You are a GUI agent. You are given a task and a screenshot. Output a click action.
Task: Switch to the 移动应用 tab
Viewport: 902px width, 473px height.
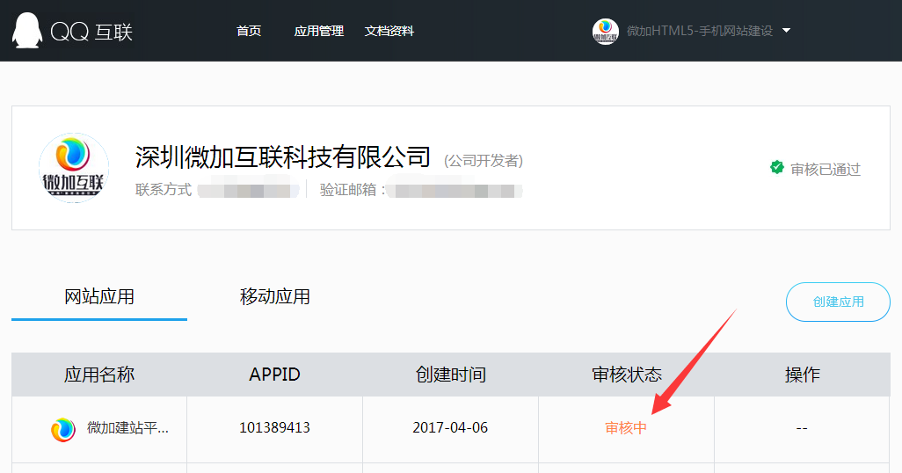pyautogui.click(x=275, y=296)
